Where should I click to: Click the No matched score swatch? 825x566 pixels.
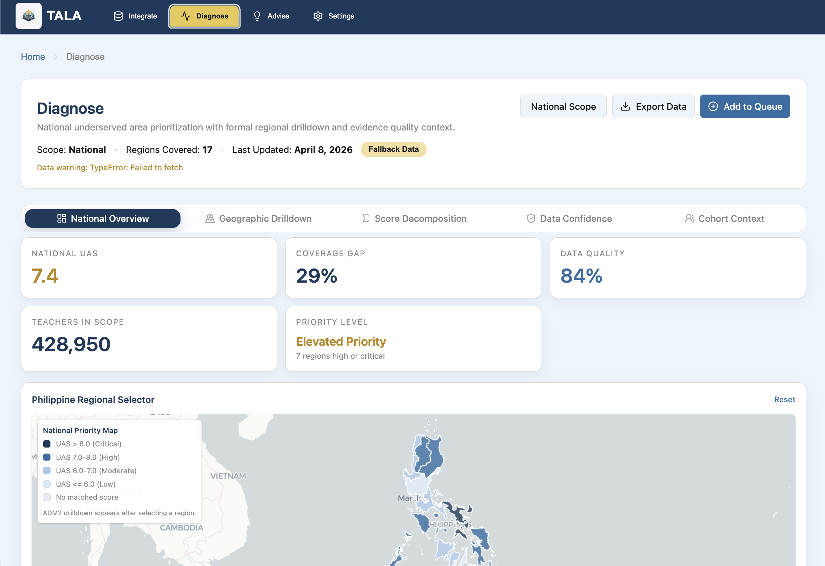pyautogui.click(x=47, y=497)
